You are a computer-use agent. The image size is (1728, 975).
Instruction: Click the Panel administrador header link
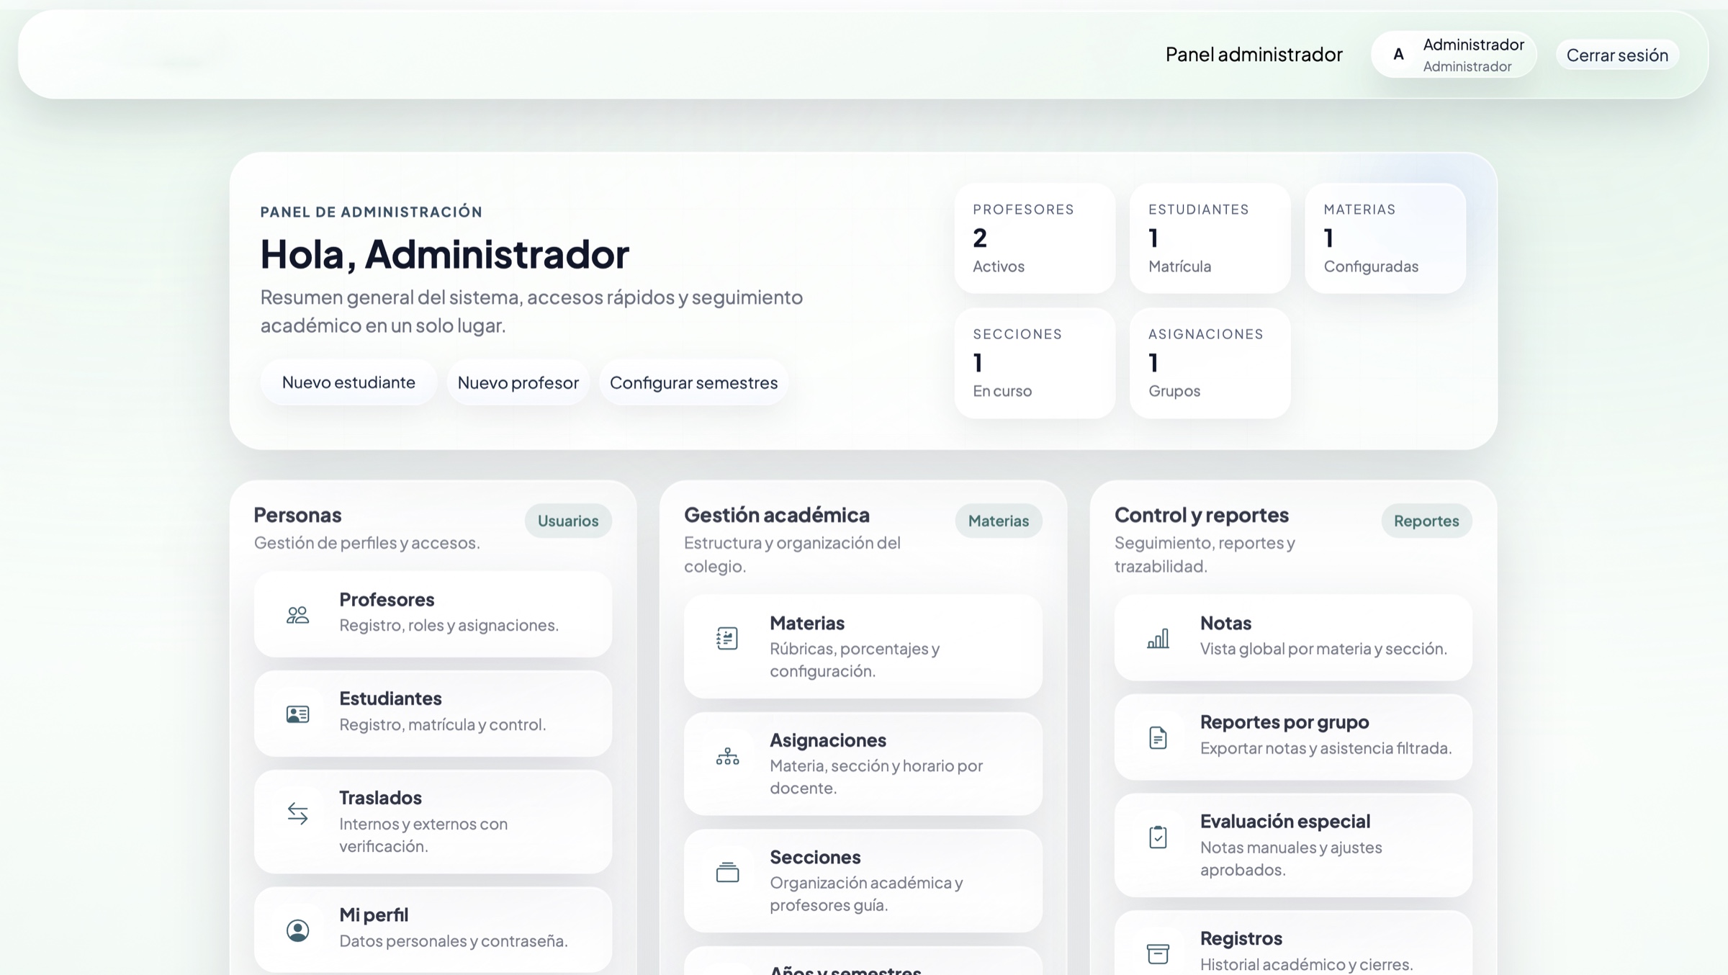(x=1254, y=54)
